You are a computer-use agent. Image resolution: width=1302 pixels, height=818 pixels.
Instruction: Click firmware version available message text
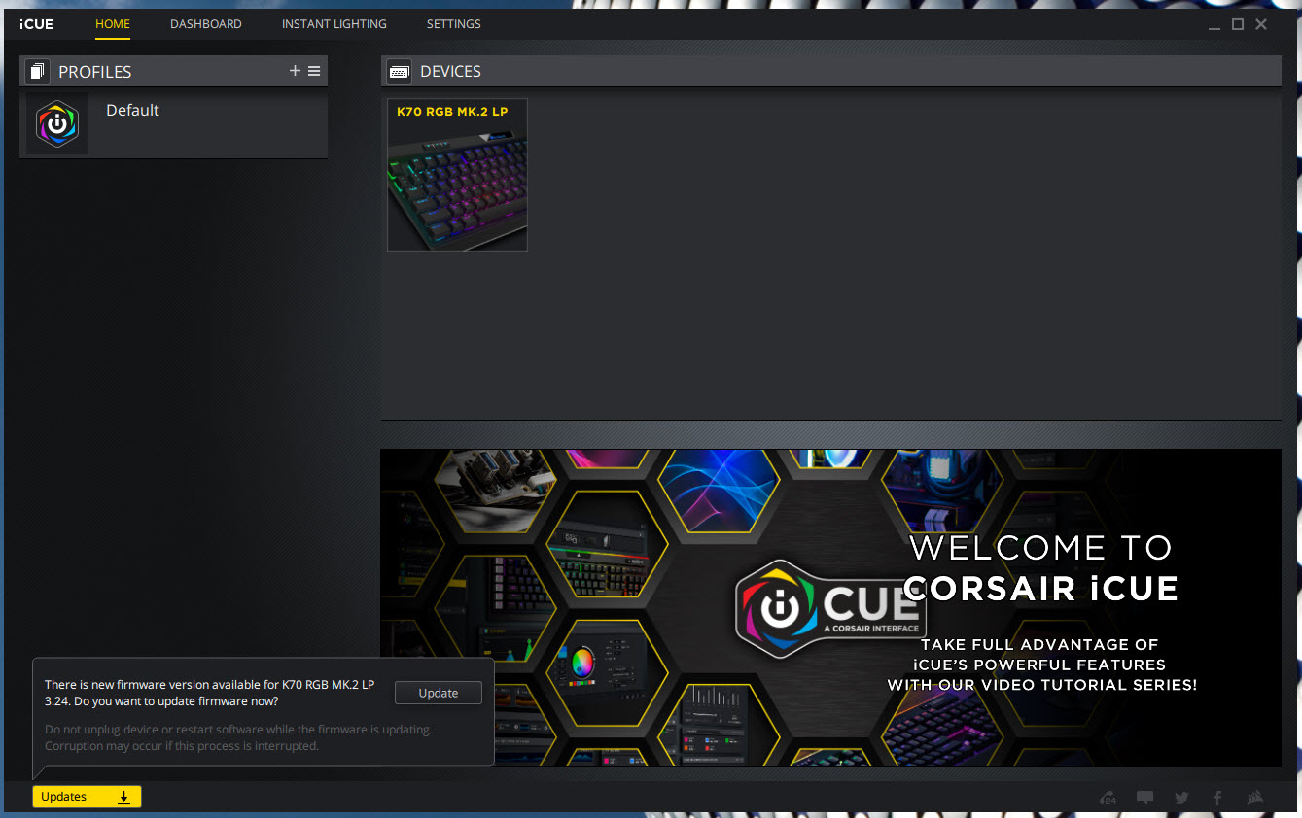209,693
